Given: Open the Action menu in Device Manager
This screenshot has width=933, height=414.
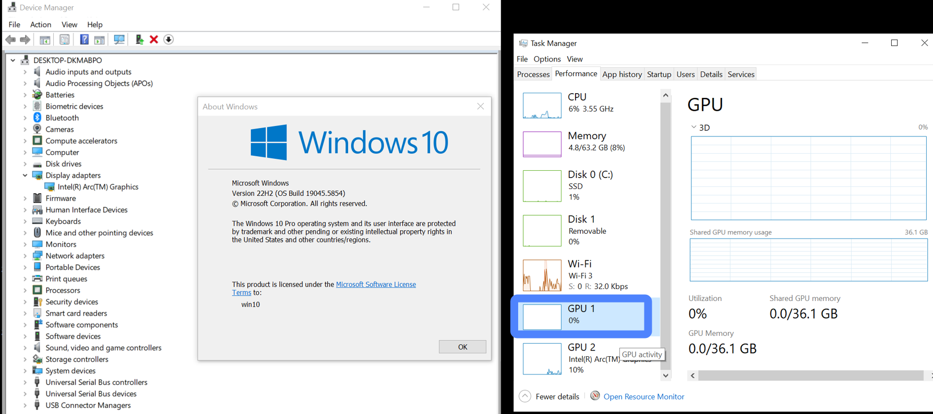Looking at the screenshot, I should [41, 24].
